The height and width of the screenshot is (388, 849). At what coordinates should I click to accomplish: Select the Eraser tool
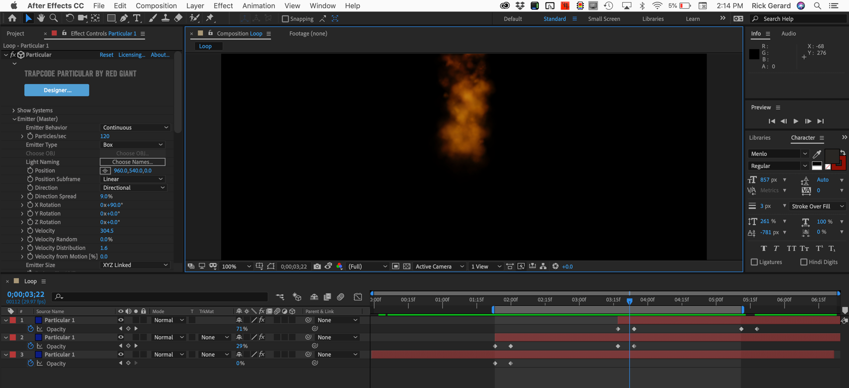point(178,18)
